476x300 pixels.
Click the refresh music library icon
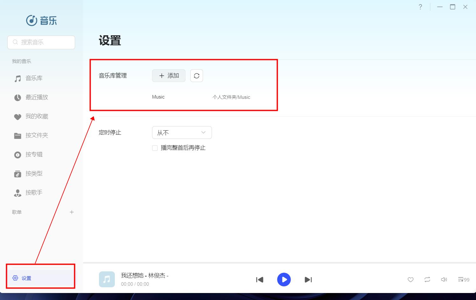click(x=196, y=76)
